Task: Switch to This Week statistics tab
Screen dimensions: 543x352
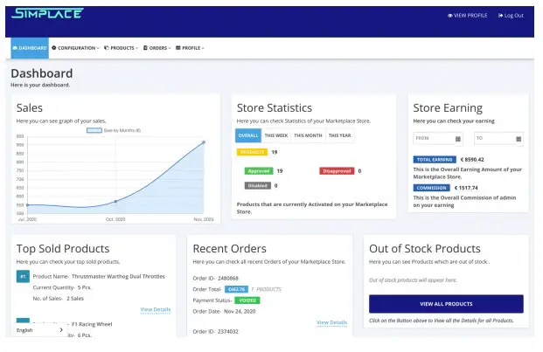Action: point(276,135)
